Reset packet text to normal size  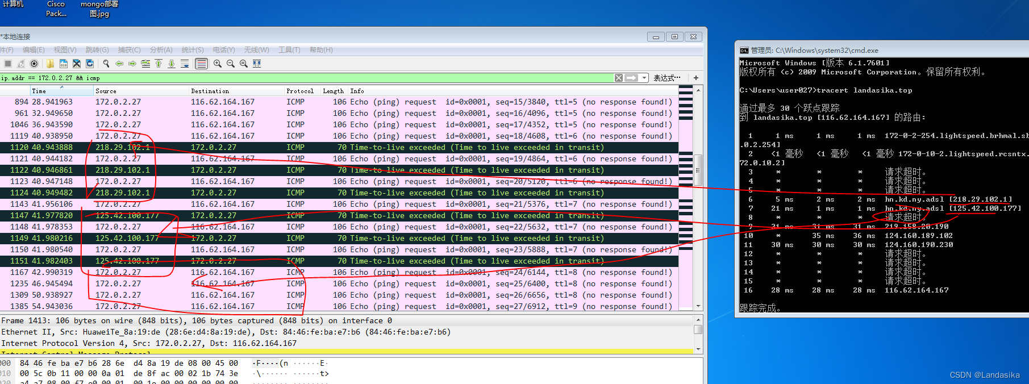coord(244,64)
